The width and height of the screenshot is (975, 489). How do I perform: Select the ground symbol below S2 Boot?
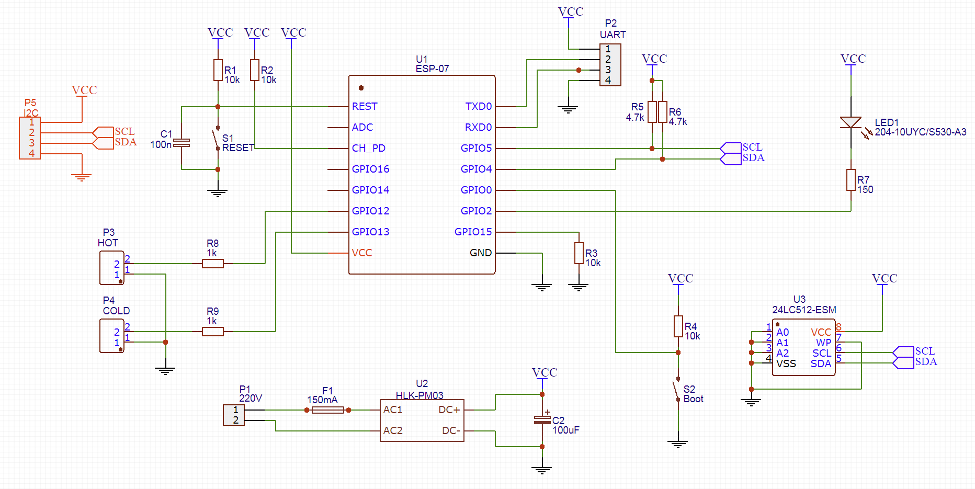click(x=678, y=444)
